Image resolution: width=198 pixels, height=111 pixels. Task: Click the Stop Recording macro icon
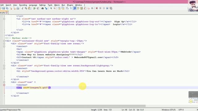point(100,8)
